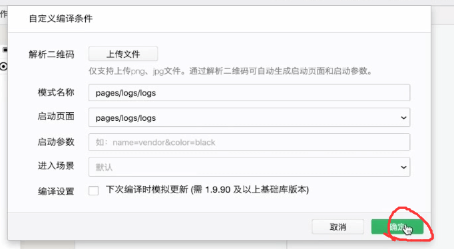Toggle 下次编译时模拟更新 via its label text
454x249 pixels.
[x=207, y=190]
